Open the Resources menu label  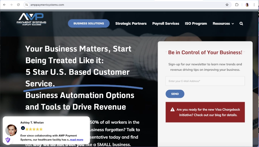tap(221, 24)
